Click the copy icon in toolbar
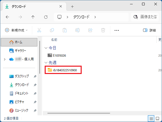The width and height of the screenshot is (162, 122). (x=52, y=30)
